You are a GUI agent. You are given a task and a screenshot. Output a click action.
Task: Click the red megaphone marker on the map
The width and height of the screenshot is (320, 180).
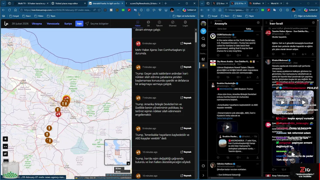58,114
